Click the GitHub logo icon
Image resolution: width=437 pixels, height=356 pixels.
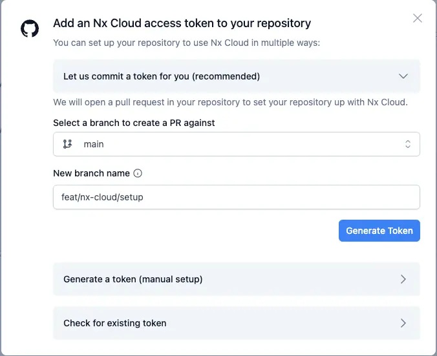tap(30, 28)
